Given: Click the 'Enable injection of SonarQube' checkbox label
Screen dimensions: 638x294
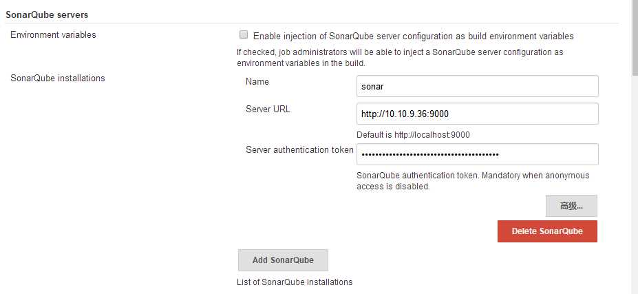Looking at the screenshot, I should pos(413,36).
